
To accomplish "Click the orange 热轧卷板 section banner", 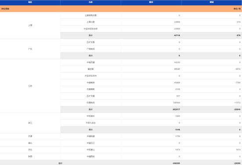I will (x=121, y=9).
